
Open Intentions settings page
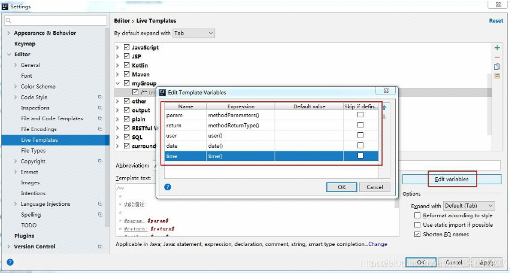34,193
